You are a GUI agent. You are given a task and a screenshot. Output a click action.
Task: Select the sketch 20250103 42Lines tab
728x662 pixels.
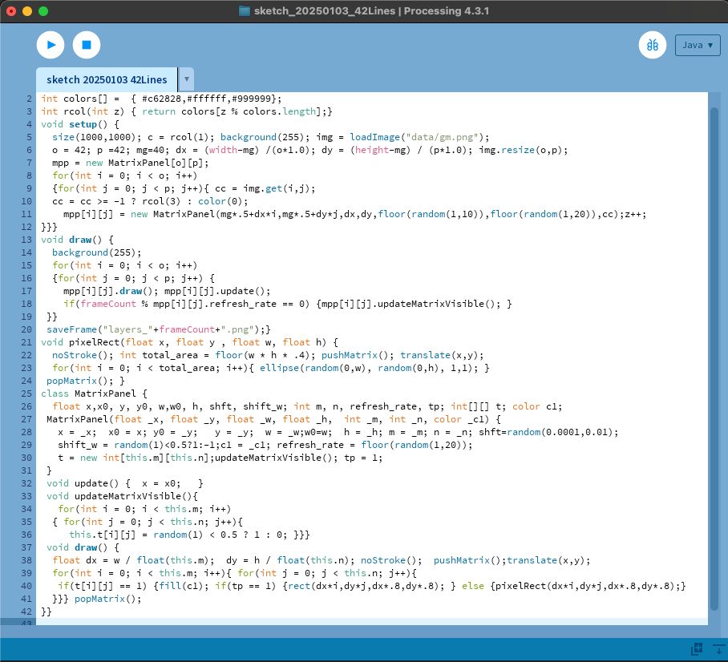[x=107, y=80]
